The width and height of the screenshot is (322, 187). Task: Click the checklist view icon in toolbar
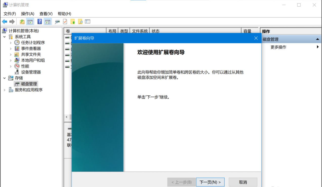pyautogui.click(x=88, y=22)
